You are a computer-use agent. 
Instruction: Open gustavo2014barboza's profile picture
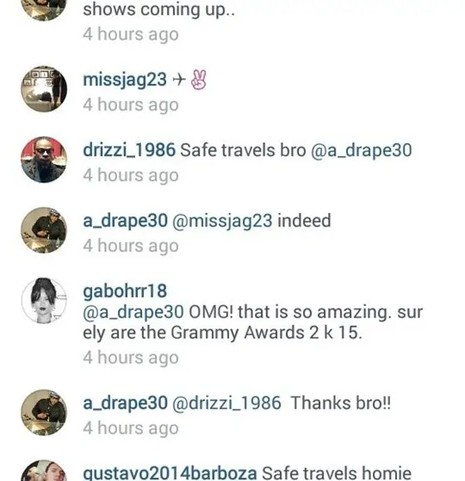tap(44, 470)
